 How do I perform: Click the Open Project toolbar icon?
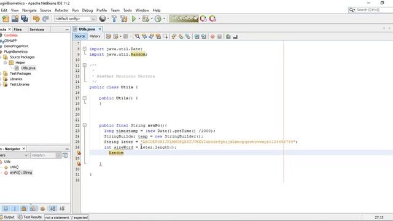pyautogui.click(x=15, y=19)
